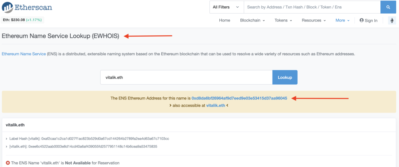Image resolution: width=399 pixels, height=167 pixels.
Task: Click the blue search magnifier button
Action: (x=388, y=7)
